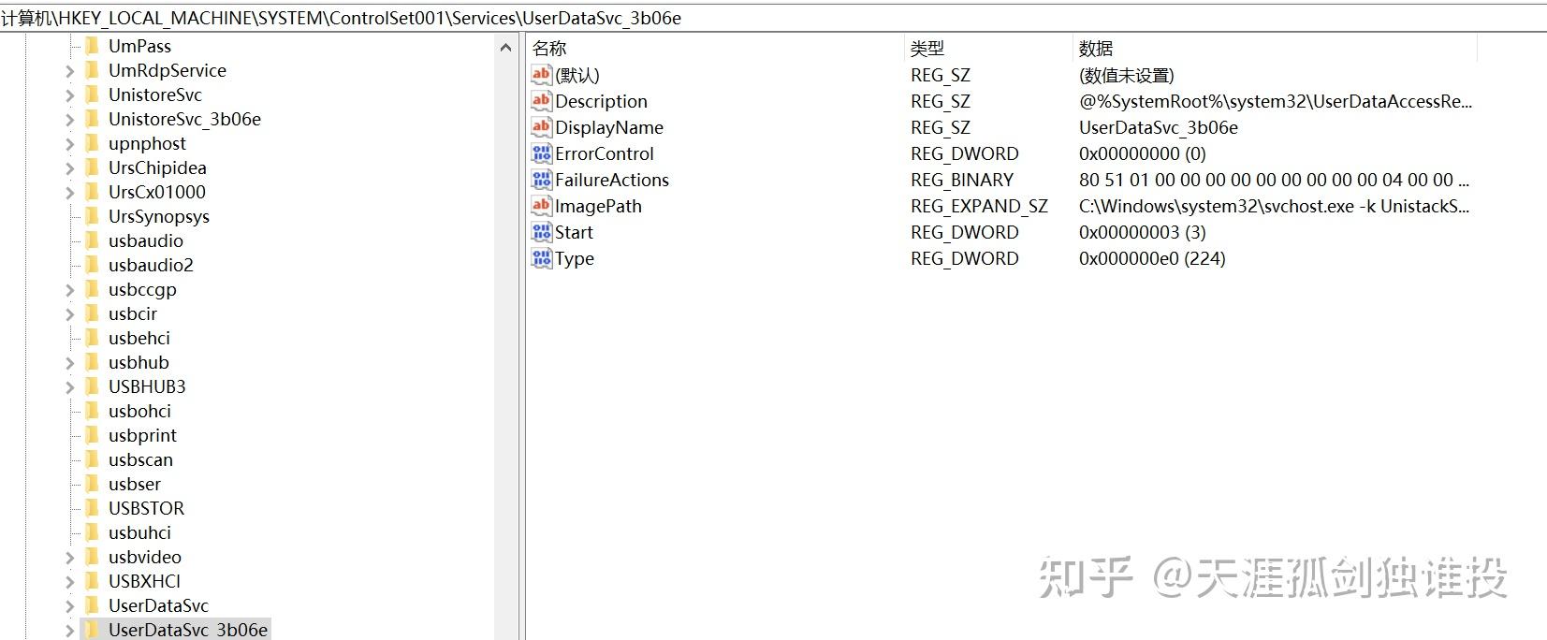Click the folder icon of usbaudio key

pyautogui.click(x=92, y=240)
